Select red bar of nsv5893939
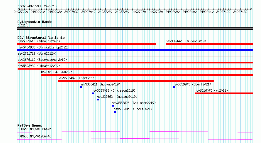This screenshot has width=261, height=143. pyautogui.click(x=135, y=69)
